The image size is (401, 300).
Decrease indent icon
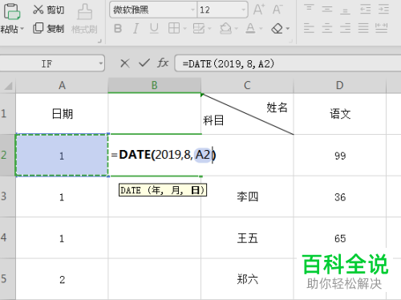tap(365, 10)
